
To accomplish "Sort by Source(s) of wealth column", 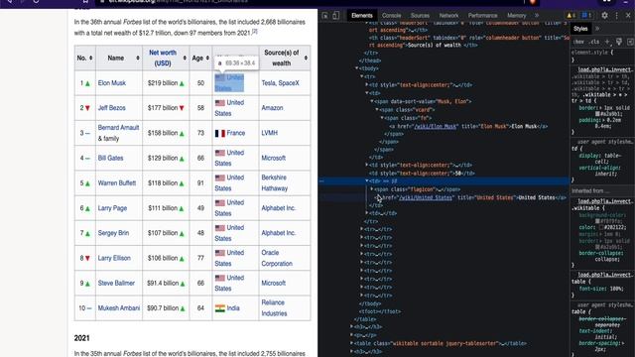I will tap(306, 58).
